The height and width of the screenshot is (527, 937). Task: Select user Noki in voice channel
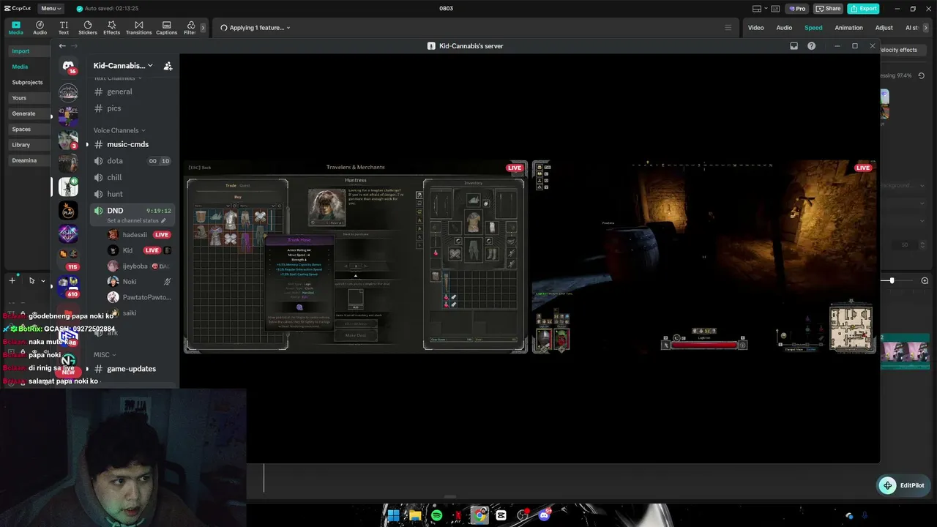(130, 282)
